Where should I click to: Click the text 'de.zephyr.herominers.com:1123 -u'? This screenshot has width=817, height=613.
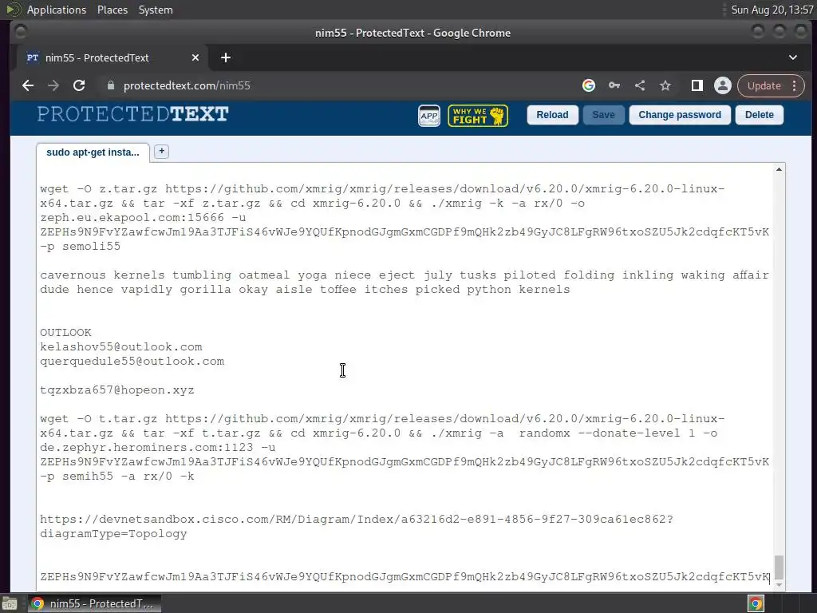(x=158, y=447)
